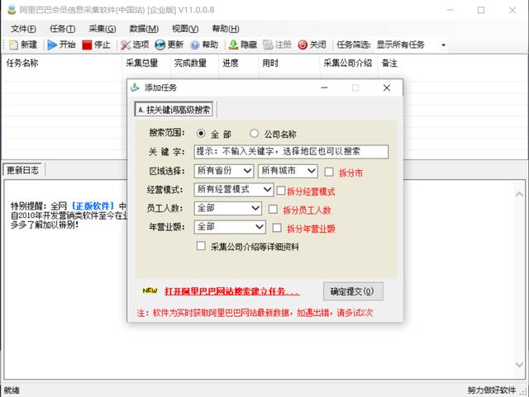Click the red 关闭 power icon
The width and height of the screenshot is (529, 397).
pyautogui.click(x=303, y=45)
